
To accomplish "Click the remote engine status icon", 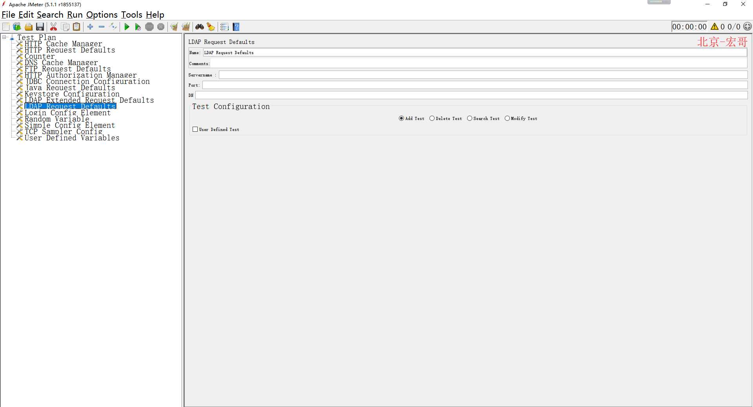I will [748, 27].
